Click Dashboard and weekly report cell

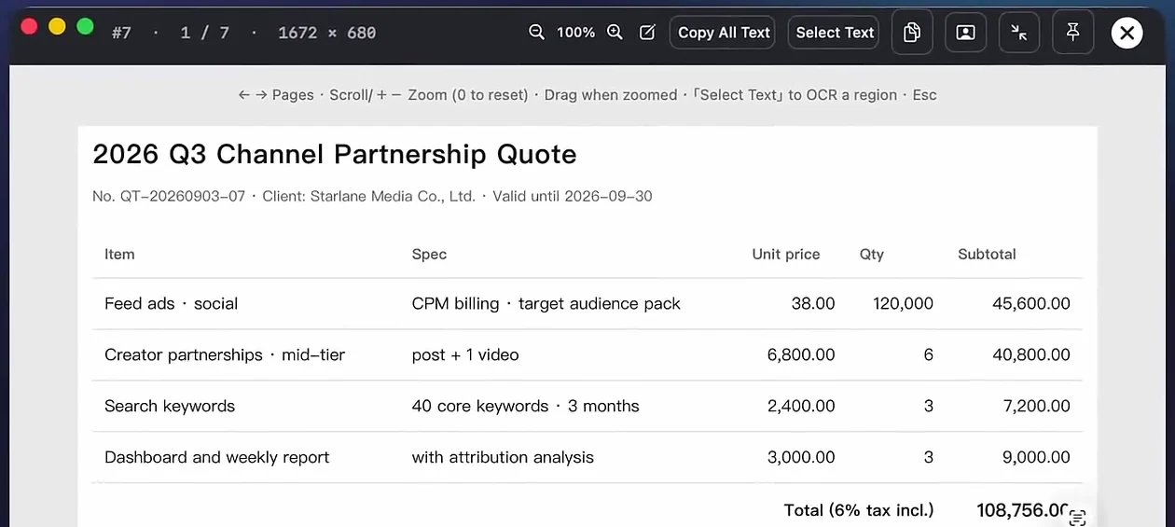217,457
